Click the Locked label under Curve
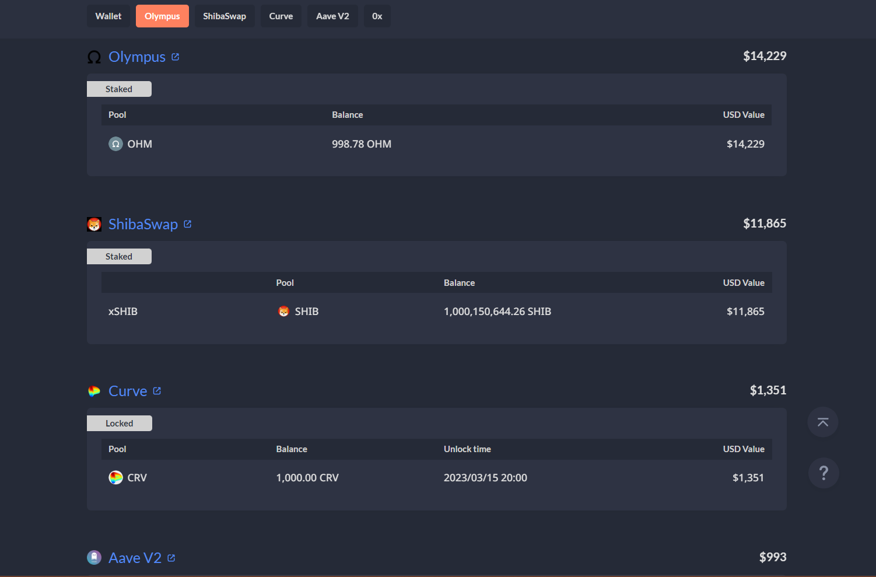This screenshot has width=876, height=577. tap(120, 424)
